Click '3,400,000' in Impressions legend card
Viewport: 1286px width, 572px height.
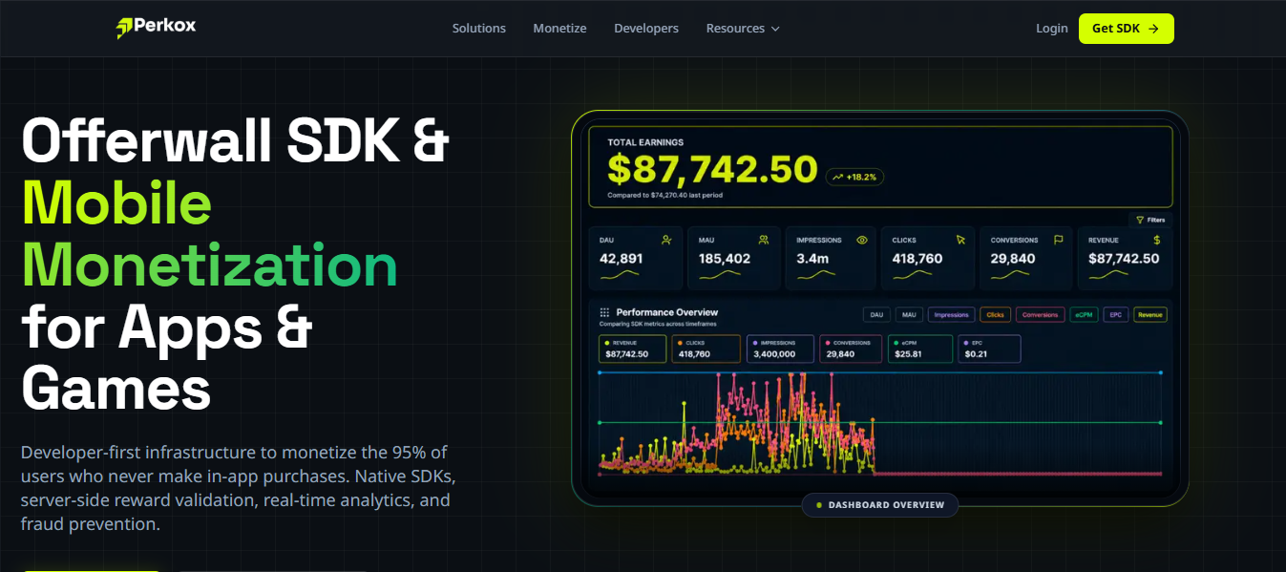coord(774,354)
